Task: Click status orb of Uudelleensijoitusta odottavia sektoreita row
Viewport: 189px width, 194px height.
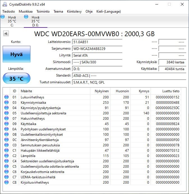Action: pos(6,166)
